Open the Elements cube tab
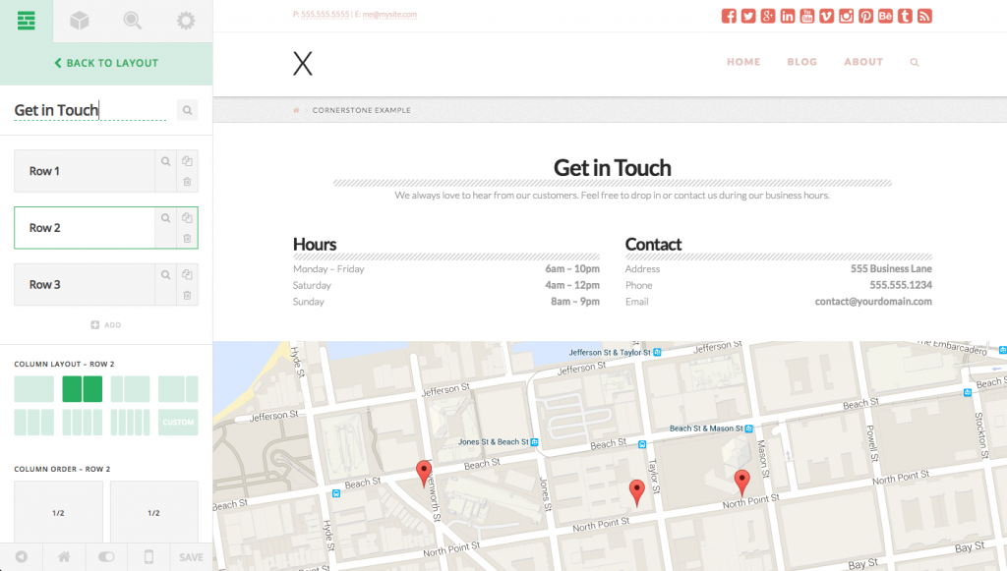1007x571 pixels. point(80,21)
